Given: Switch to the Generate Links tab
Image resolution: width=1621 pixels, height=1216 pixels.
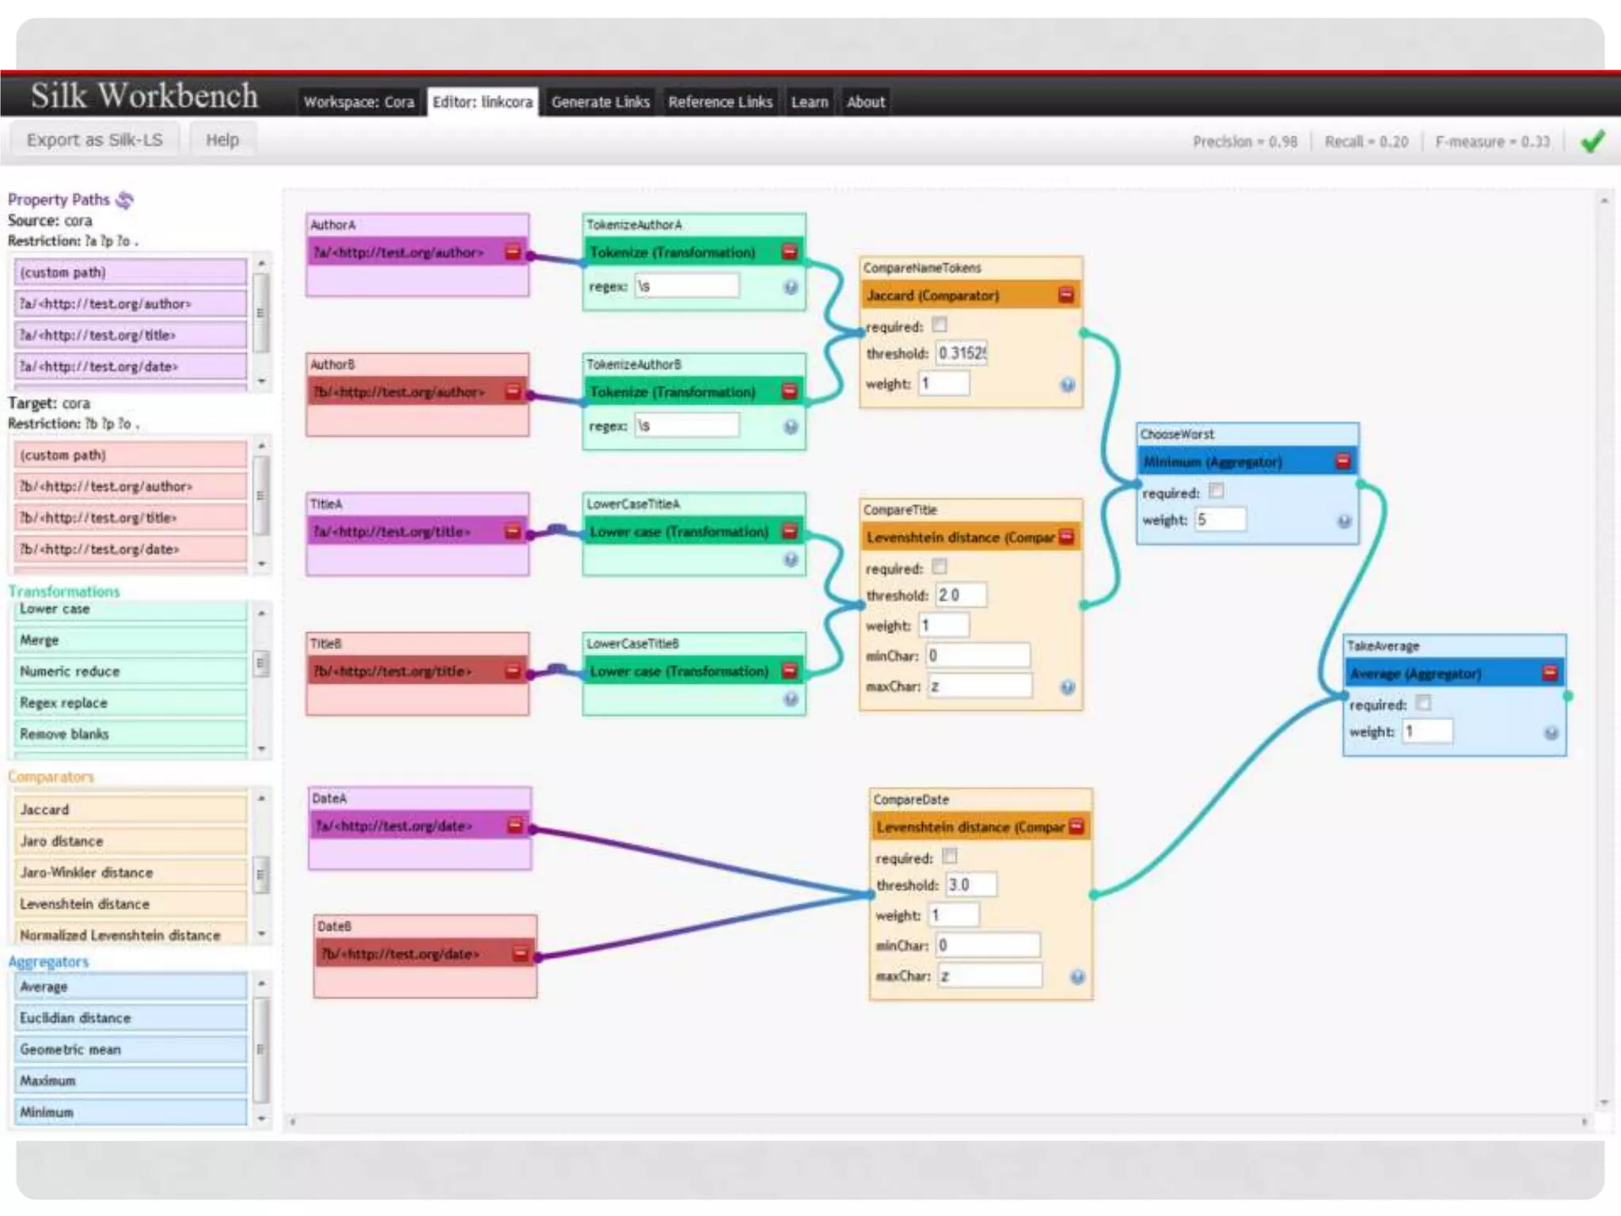Looking at the screenshot, I should click(x=600, y=102).
